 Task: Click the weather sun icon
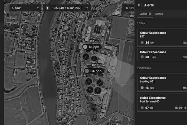pyautogui.click(x=127, y=8)
